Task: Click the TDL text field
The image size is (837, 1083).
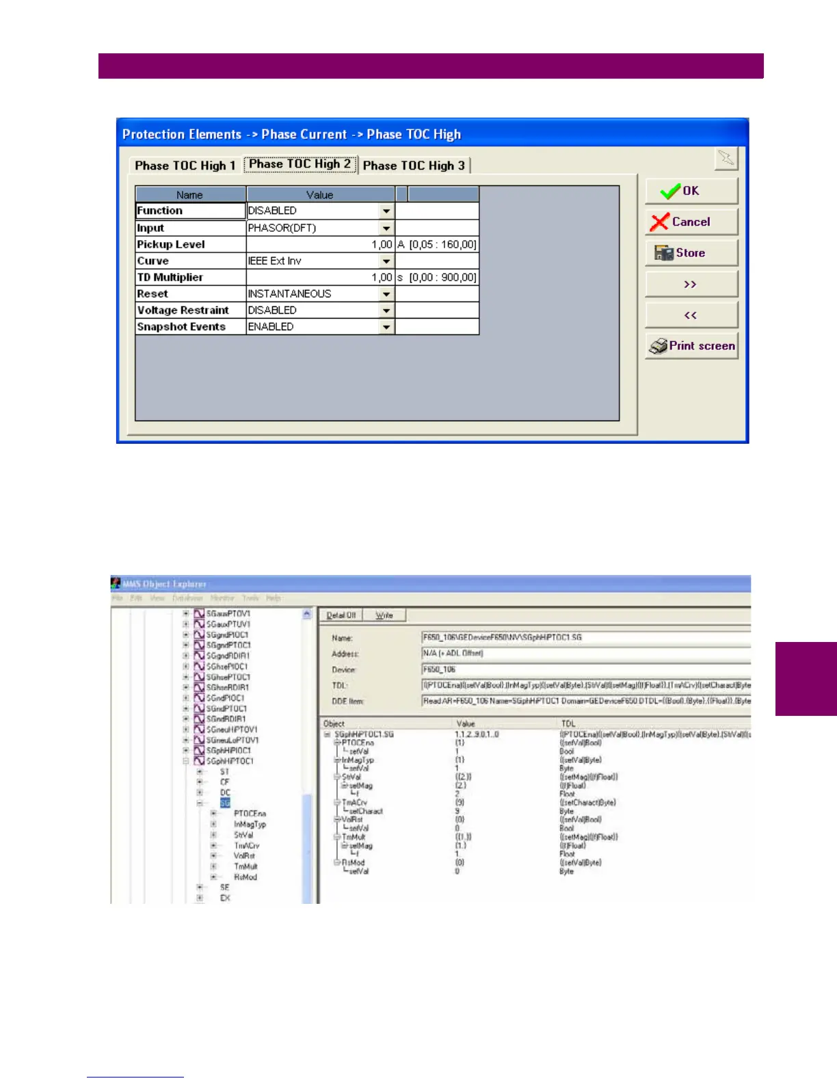Action: pyautogui.click(x=586, y=685)
